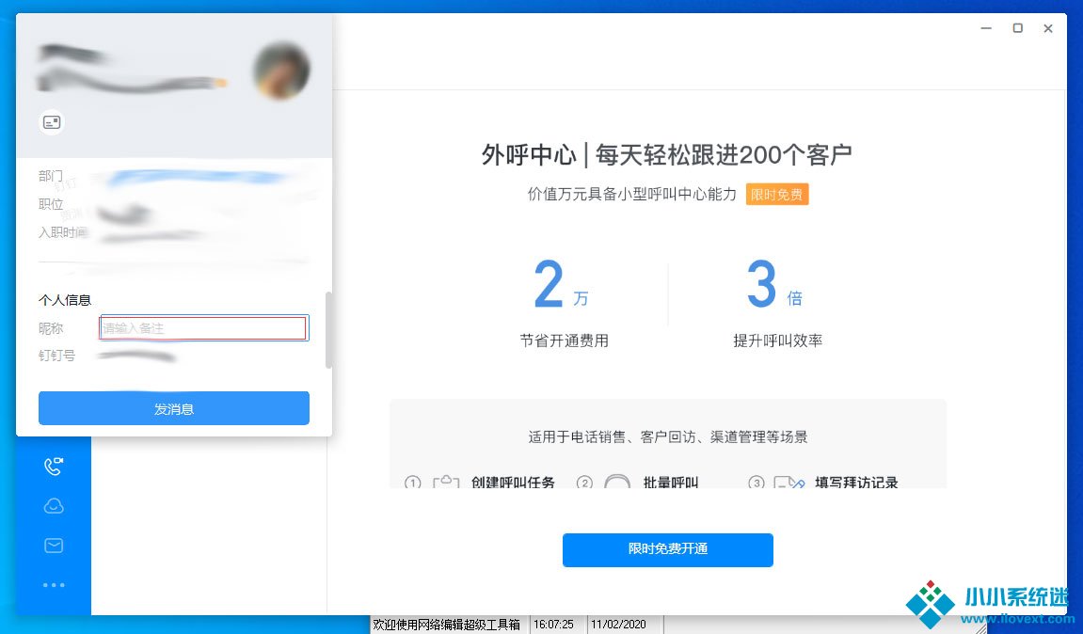The height and width of the screenshot is (634, 1083).
Task: Minimize the DingTalk window
Action: click(x=987, y=28)
